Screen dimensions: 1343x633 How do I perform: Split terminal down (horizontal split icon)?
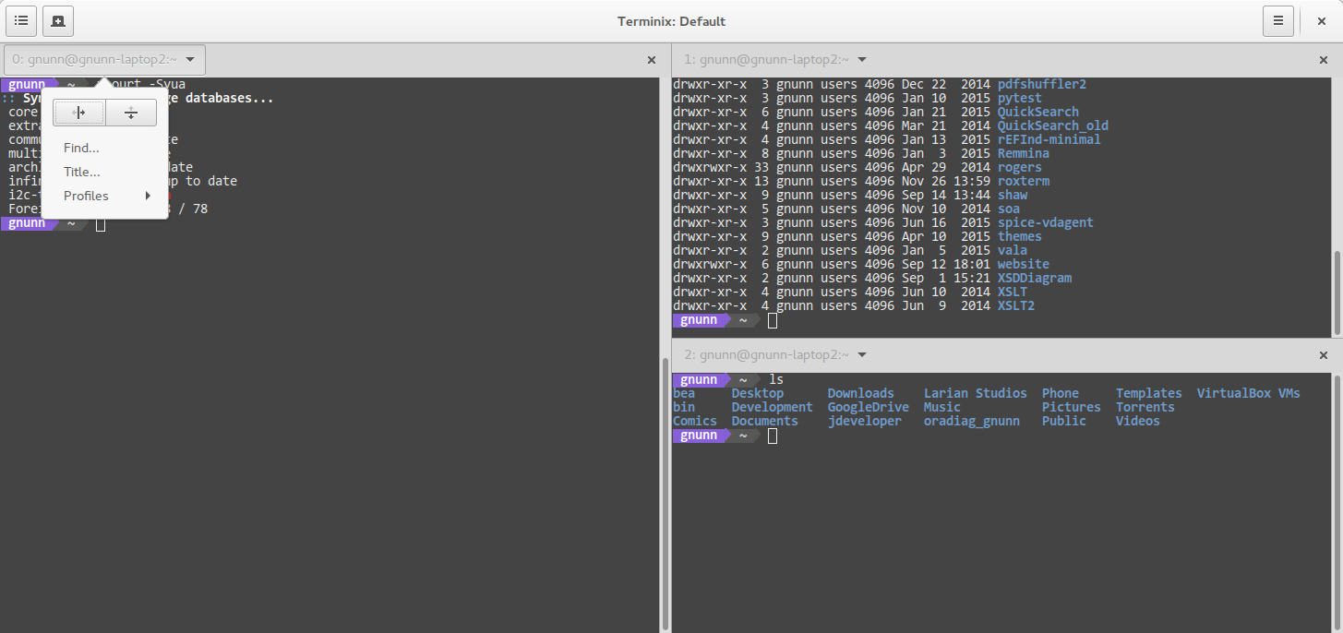[x=131, y=113]
